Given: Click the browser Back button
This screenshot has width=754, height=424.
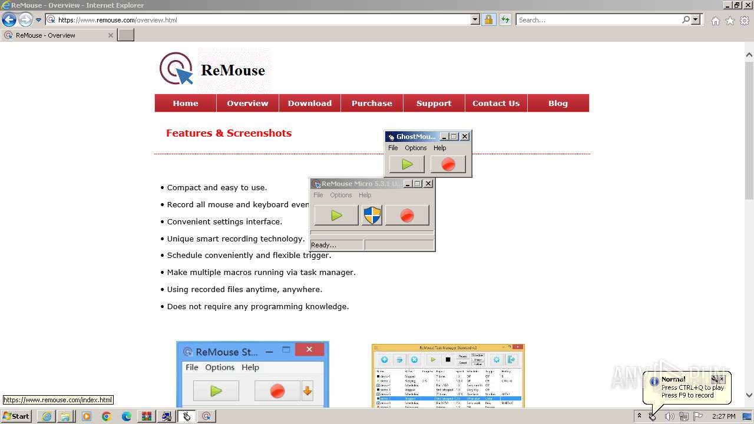Looking at the screenshot, I should 9,19.
